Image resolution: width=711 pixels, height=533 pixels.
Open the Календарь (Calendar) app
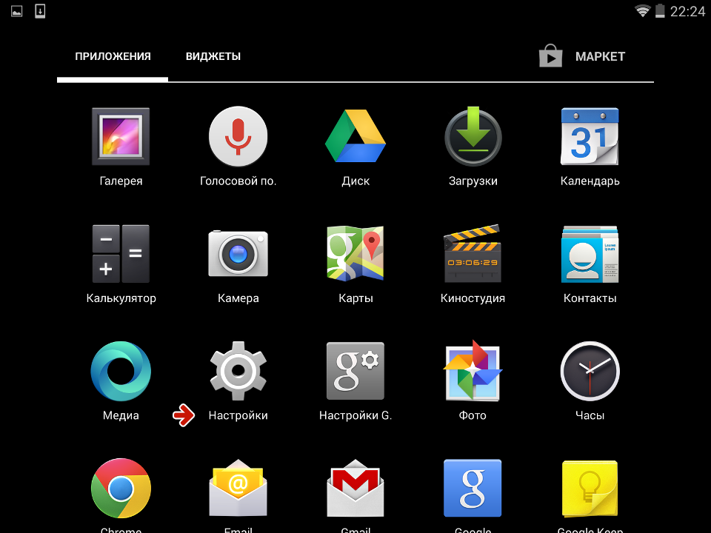click(x=590, y=137)
